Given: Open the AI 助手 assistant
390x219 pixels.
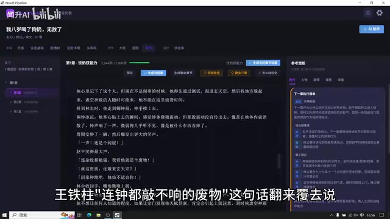Looking at the screenshot, I should point(371,29).
